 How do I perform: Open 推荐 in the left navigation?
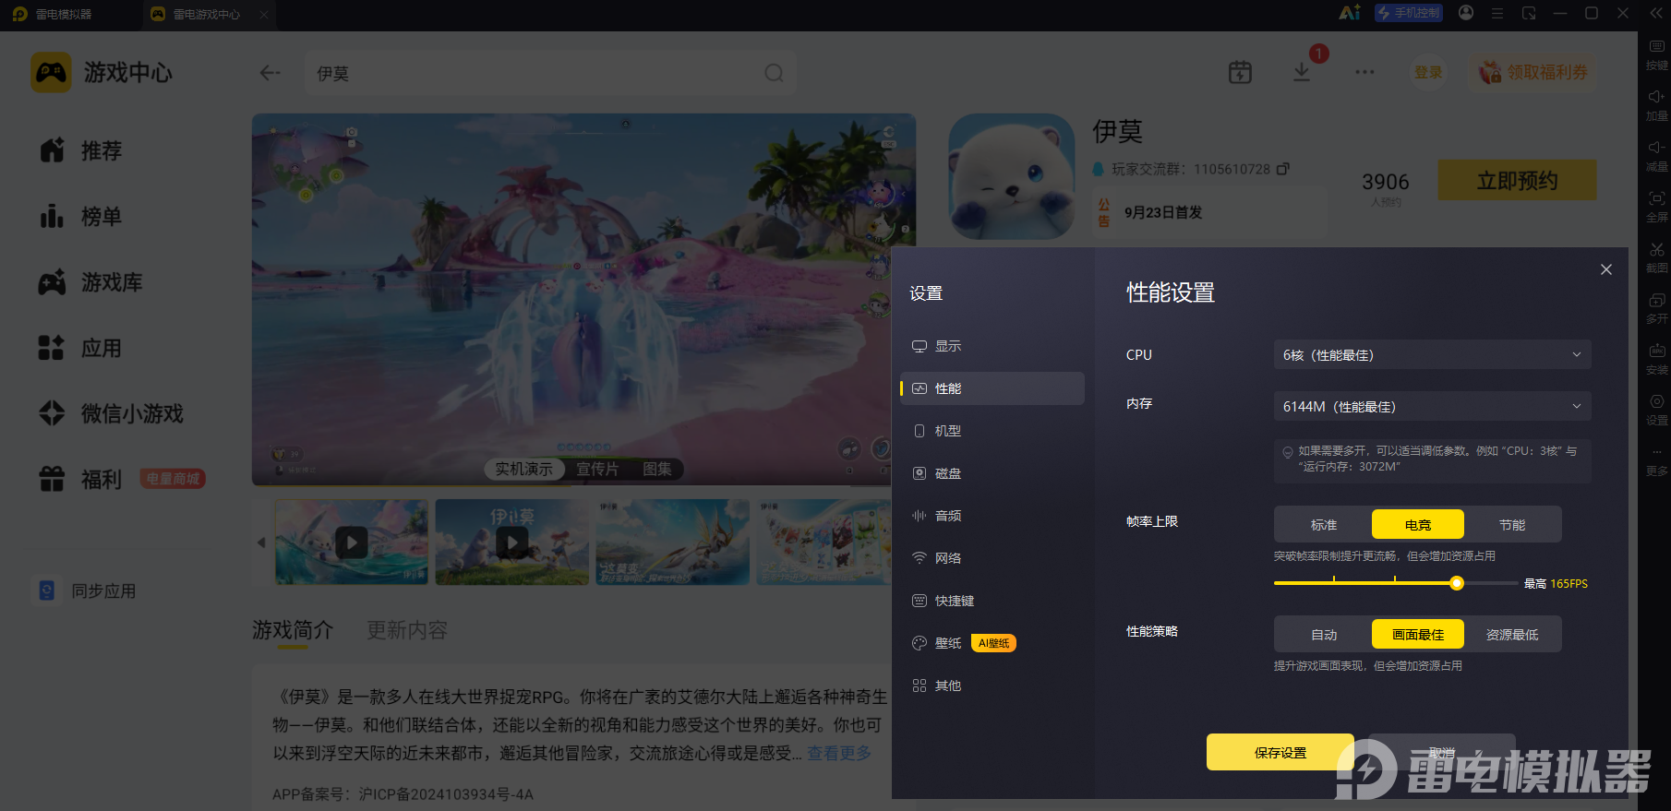click(x=81, y=150)
